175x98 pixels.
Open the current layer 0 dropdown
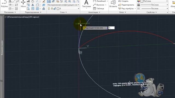(78, 8)
